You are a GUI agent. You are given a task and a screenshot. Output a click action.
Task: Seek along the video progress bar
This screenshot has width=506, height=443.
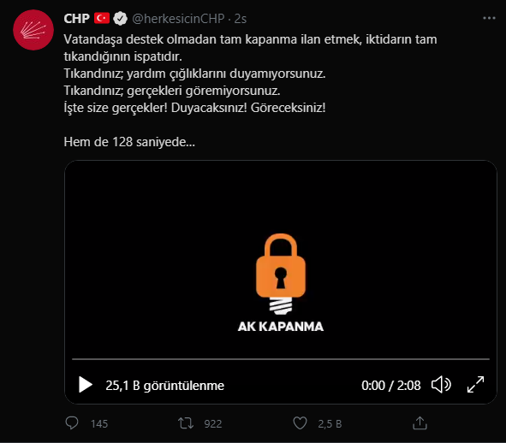(x=281, y=358)
